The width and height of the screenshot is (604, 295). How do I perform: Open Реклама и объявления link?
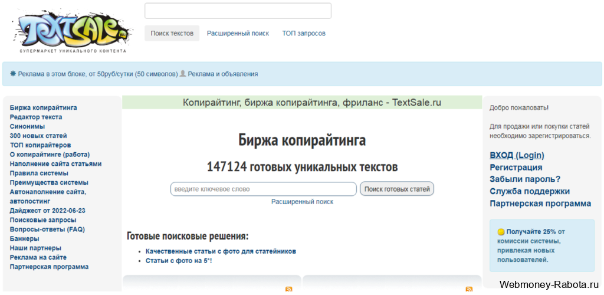point(223,74)
